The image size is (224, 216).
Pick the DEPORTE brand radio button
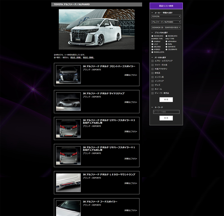166,47
